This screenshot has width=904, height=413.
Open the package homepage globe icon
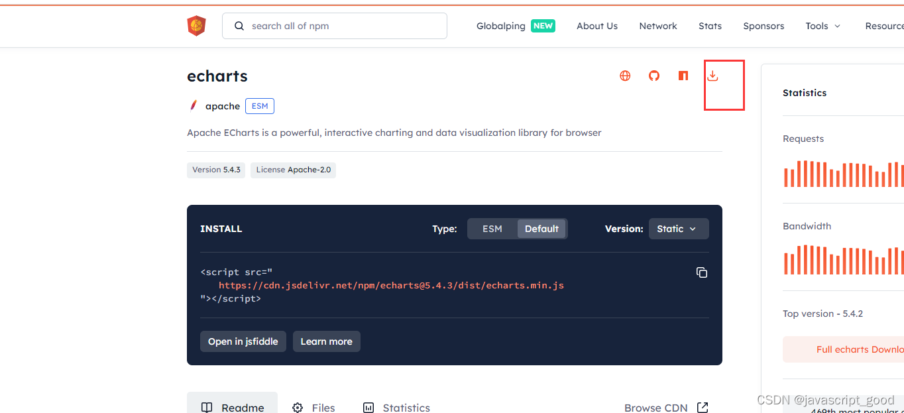click(x=625, y=76)
